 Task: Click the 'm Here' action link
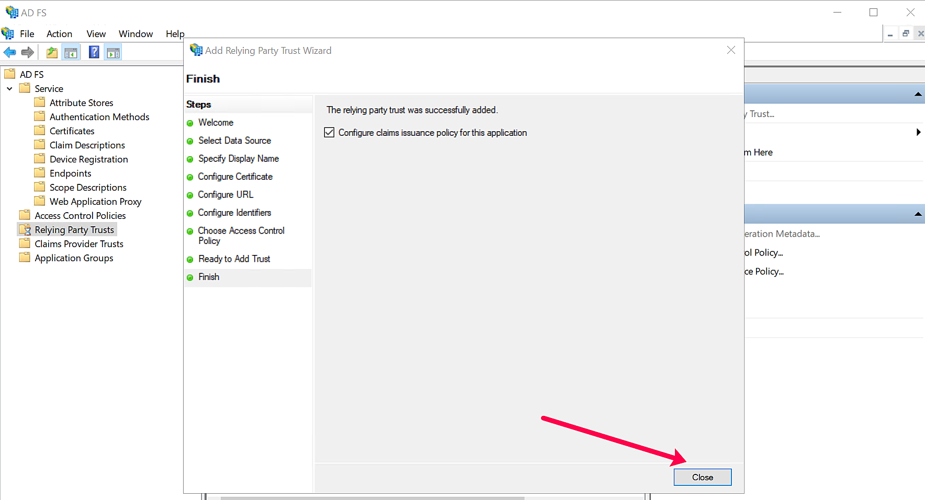click(x=759, y=152)
